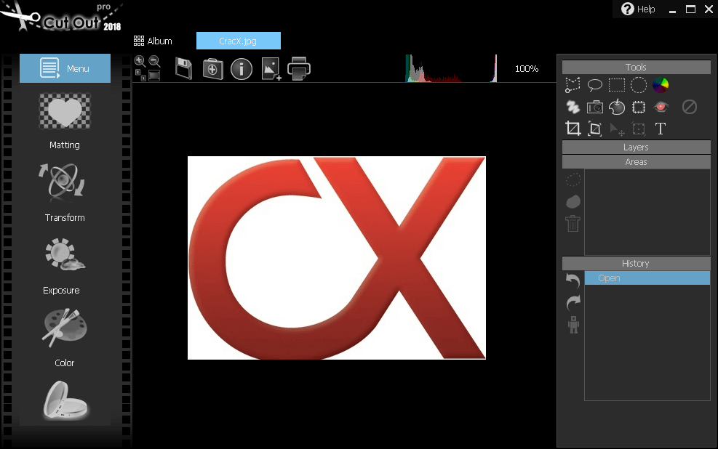718x449 pixels.
Task: Select the brush scribble tool
Action: point(573,107)
